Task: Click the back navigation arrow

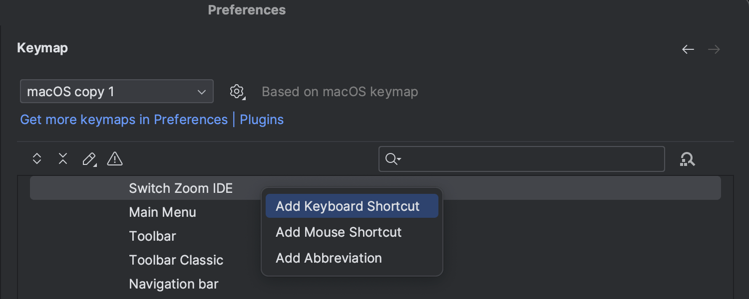Action: 688,49
